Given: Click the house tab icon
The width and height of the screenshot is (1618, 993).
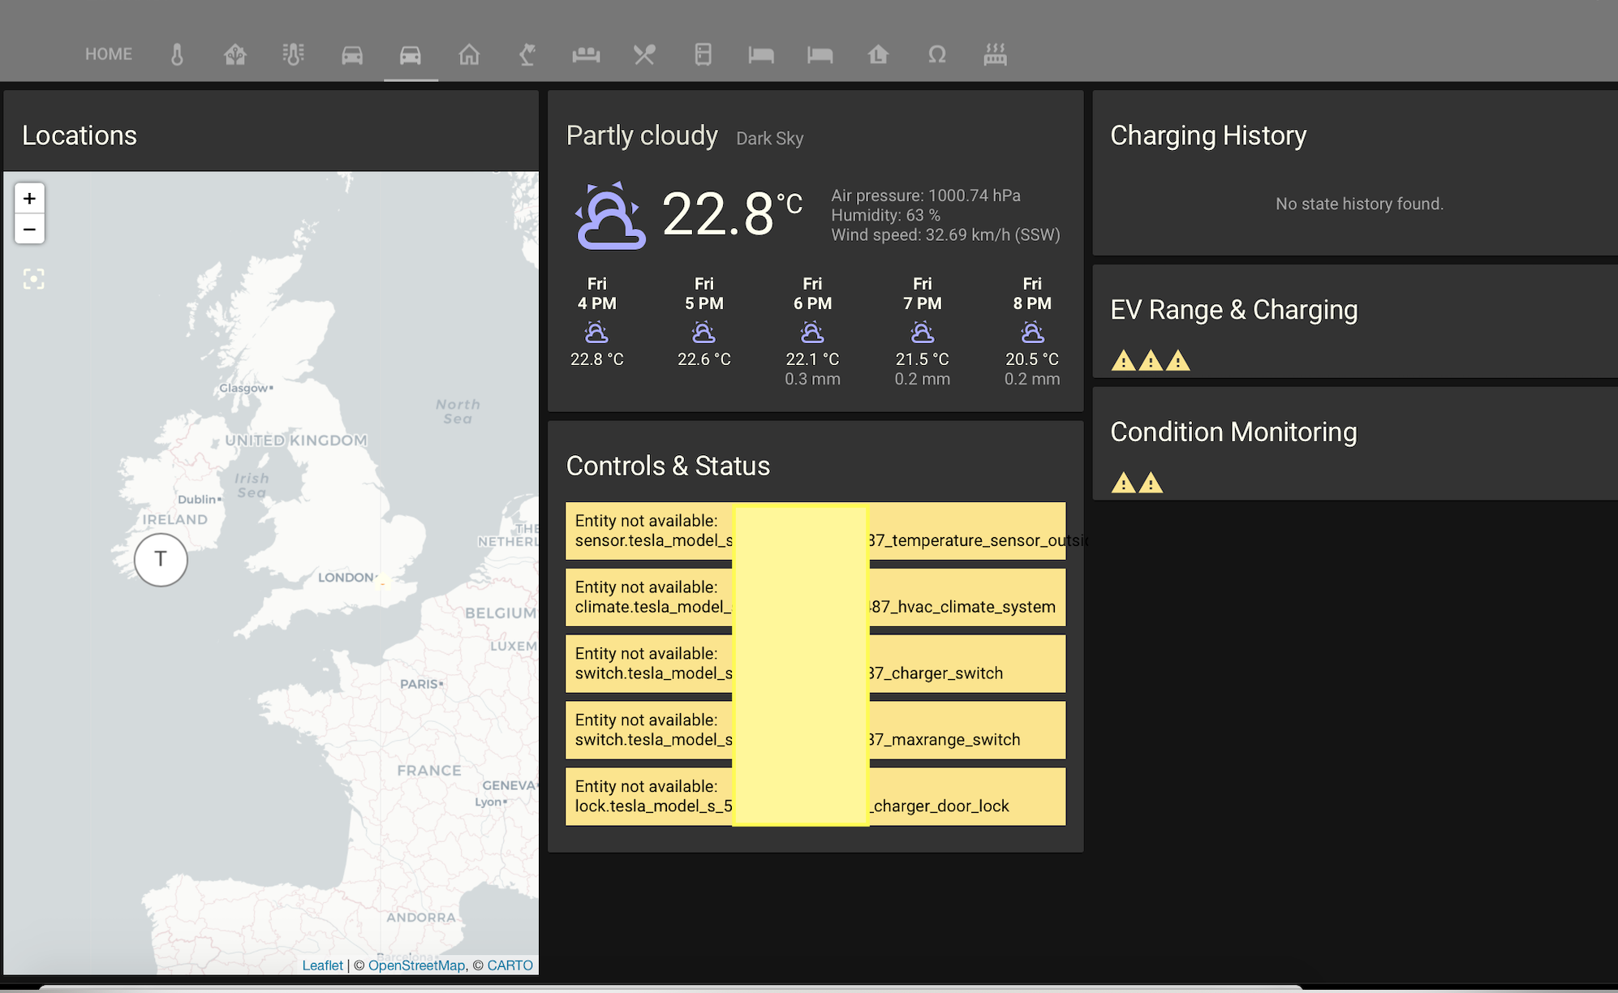Looking at the screenshot, I should (x=469, y=54).
